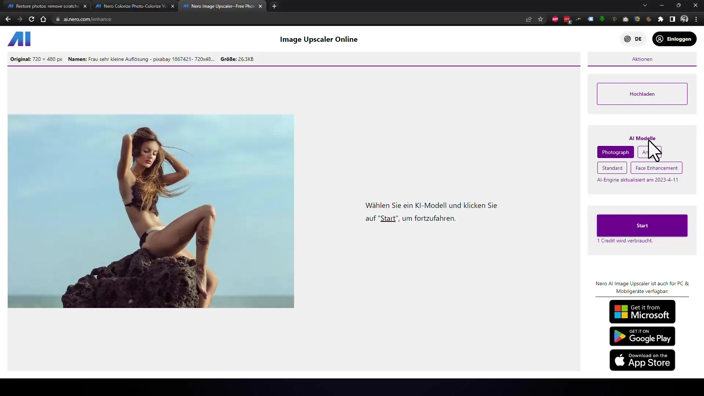
Task: Click the browser refresh page icon
Action: coord(31,19)
